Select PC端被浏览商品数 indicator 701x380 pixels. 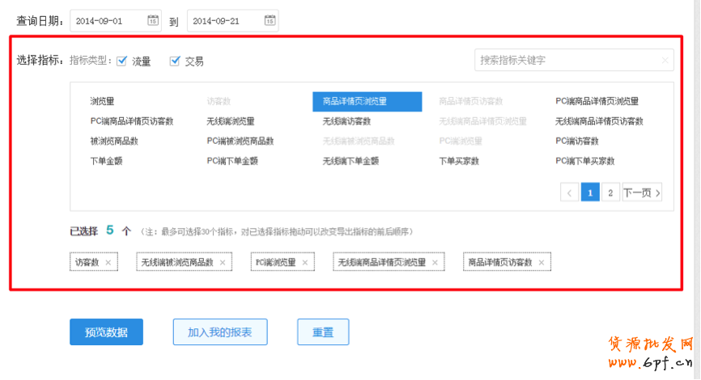pyautogui.click(x=240, y=141)
